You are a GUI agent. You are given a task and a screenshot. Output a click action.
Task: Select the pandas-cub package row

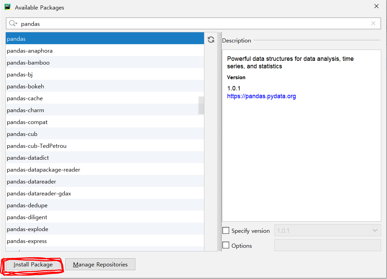point(105,134)
